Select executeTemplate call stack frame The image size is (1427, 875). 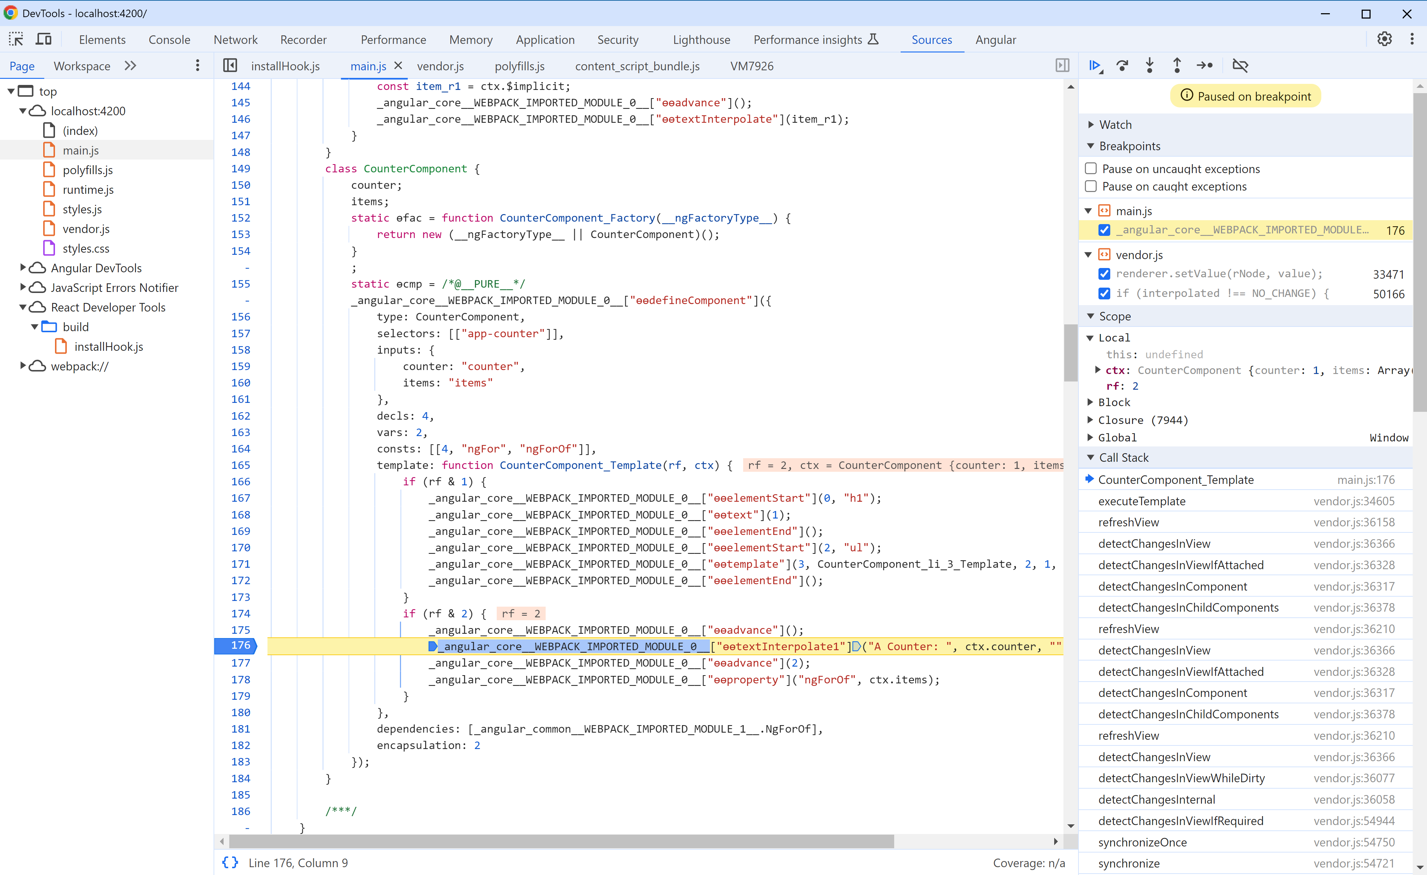point(1246,501)
